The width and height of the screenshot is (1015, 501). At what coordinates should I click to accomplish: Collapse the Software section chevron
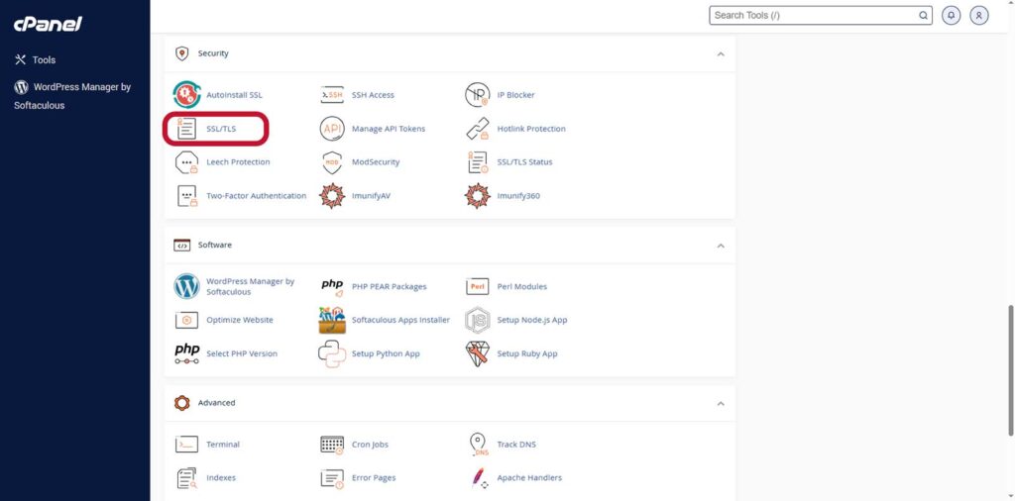coord(721,246)
